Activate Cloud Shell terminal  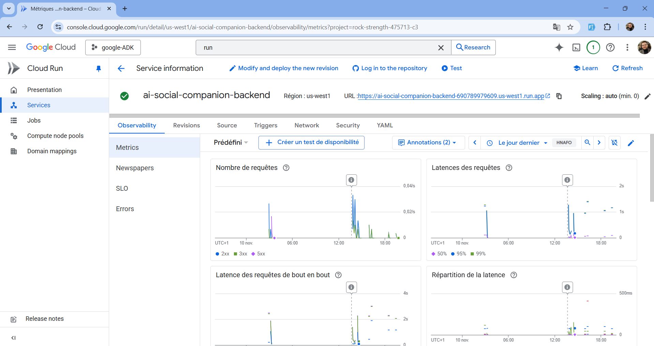coord(576,47)
